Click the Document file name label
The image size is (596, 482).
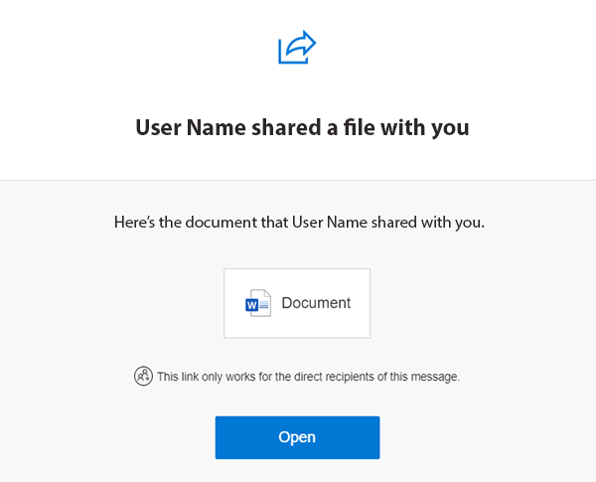tap(316, 303)
